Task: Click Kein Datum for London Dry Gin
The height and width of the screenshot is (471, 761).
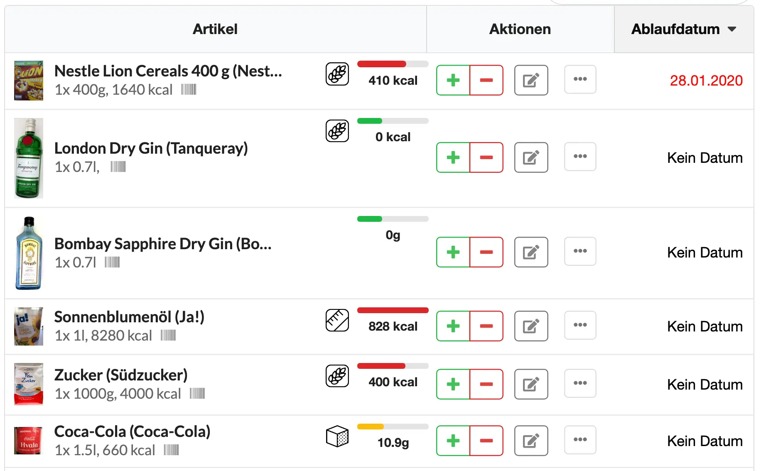Action: point(705,158)
